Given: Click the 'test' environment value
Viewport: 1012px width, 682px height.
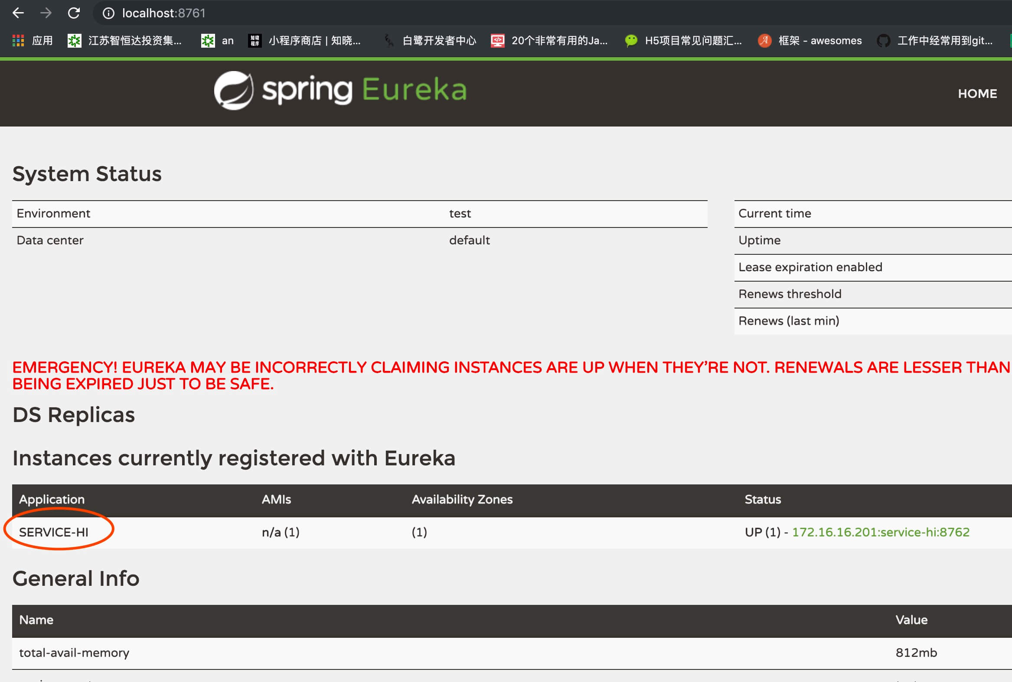Looking at the screenshot, I should click(x=460, y=214).
